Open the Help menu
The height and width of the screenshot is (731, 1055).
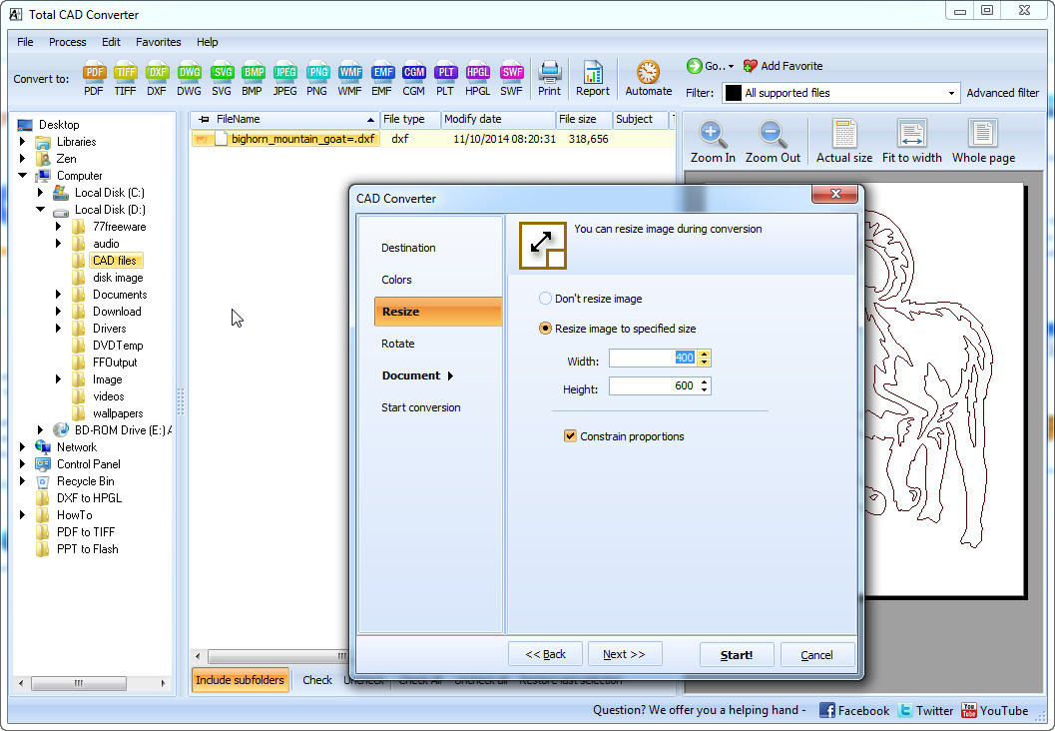208,42
